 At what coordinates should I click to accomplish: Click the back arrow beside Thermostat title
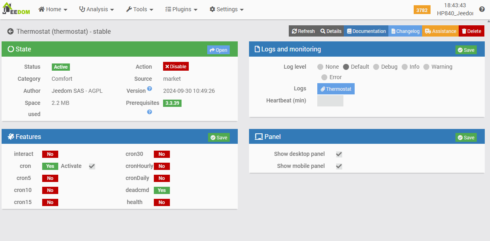click(x=10, y=31)
